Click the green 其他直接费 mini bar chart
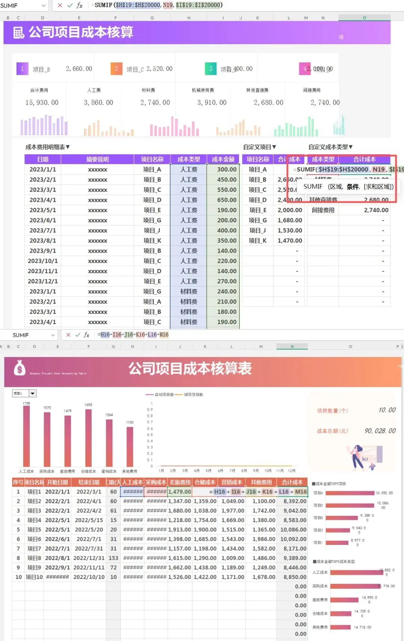Image resolution: width=404 pixels, height=641 pixels. tap(296, 127)
